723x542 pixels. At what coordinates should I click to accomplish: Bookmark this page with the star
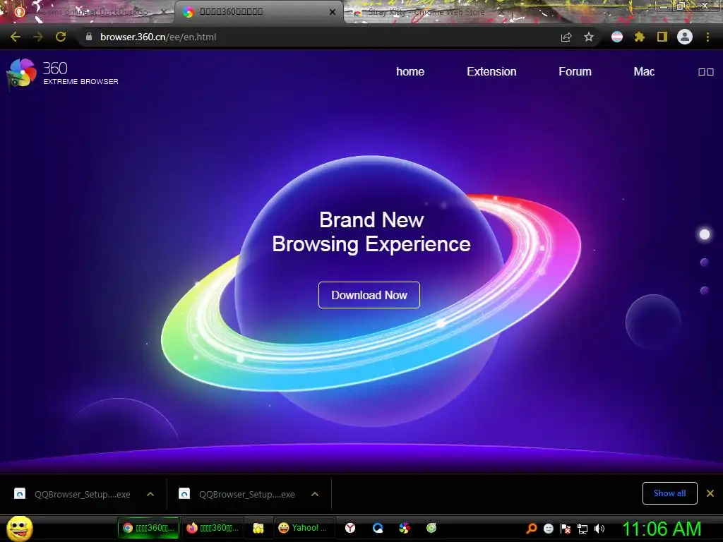(589, 37)
